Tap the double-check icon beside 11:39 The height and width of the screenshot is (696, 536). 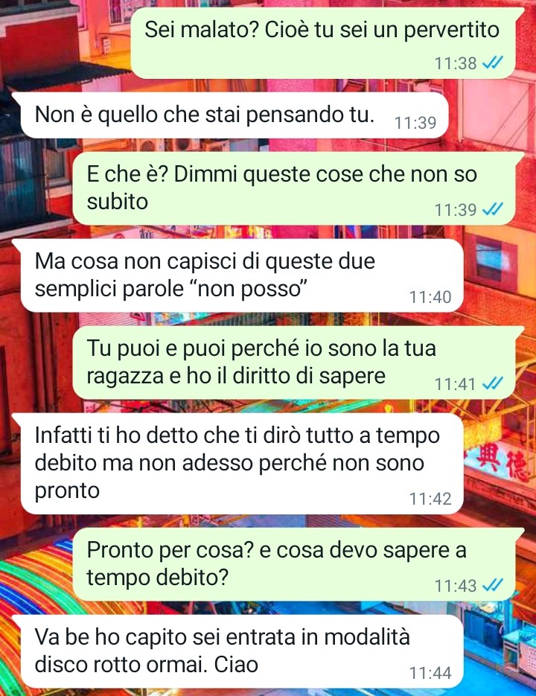[x=493, y=209]
